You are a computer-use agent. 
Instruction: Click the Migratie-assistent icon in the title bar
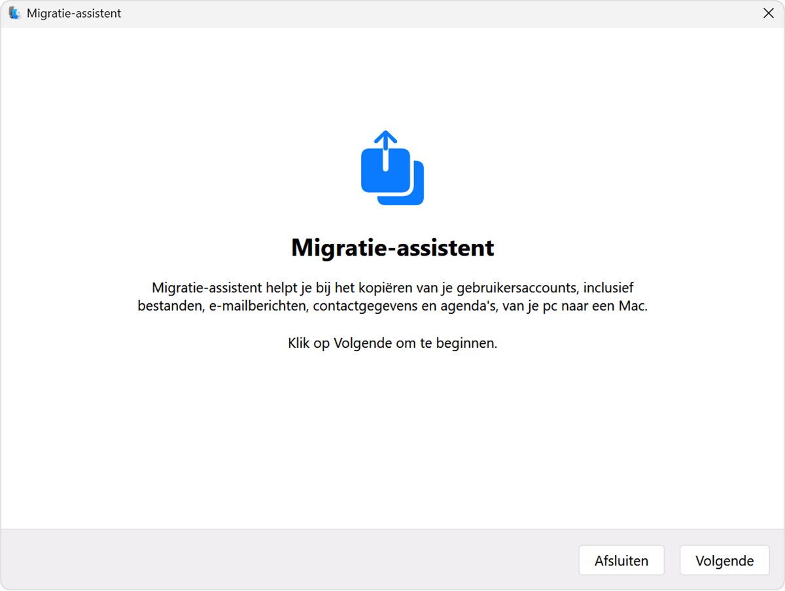(x=14, y=13)
